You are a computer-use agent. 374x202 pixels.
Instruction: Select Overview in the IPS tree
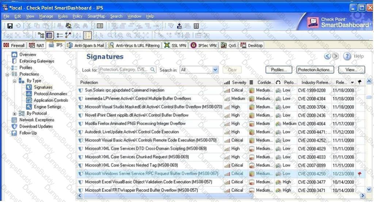(x=28, y=55)
